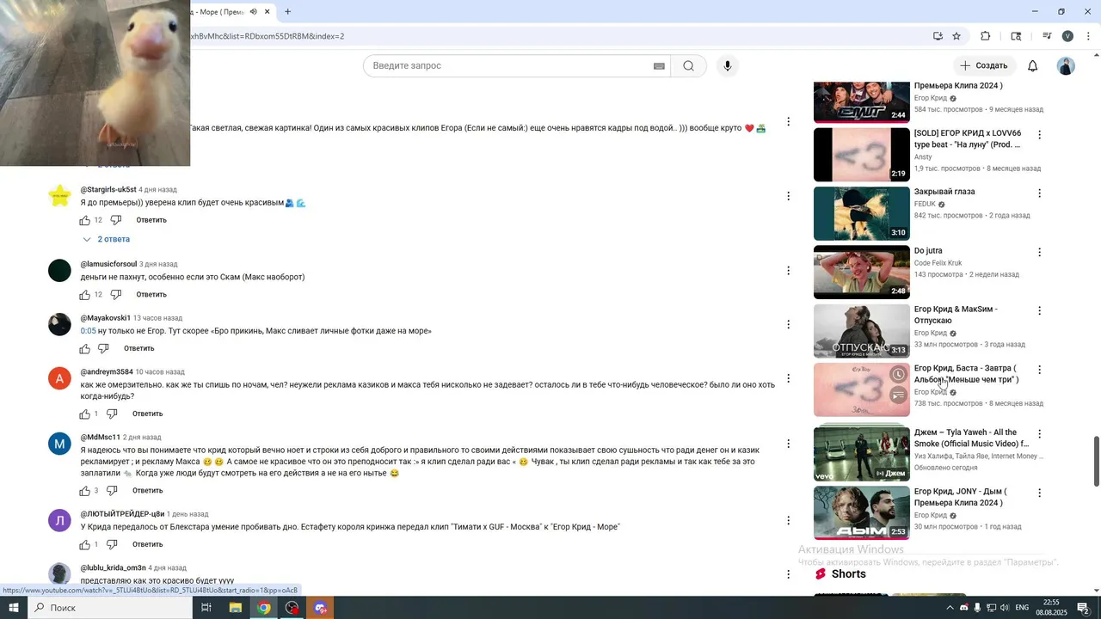Open Task View on the taskbar
1101x619 pixels.
pyautogui.click(x=206, y=608)
